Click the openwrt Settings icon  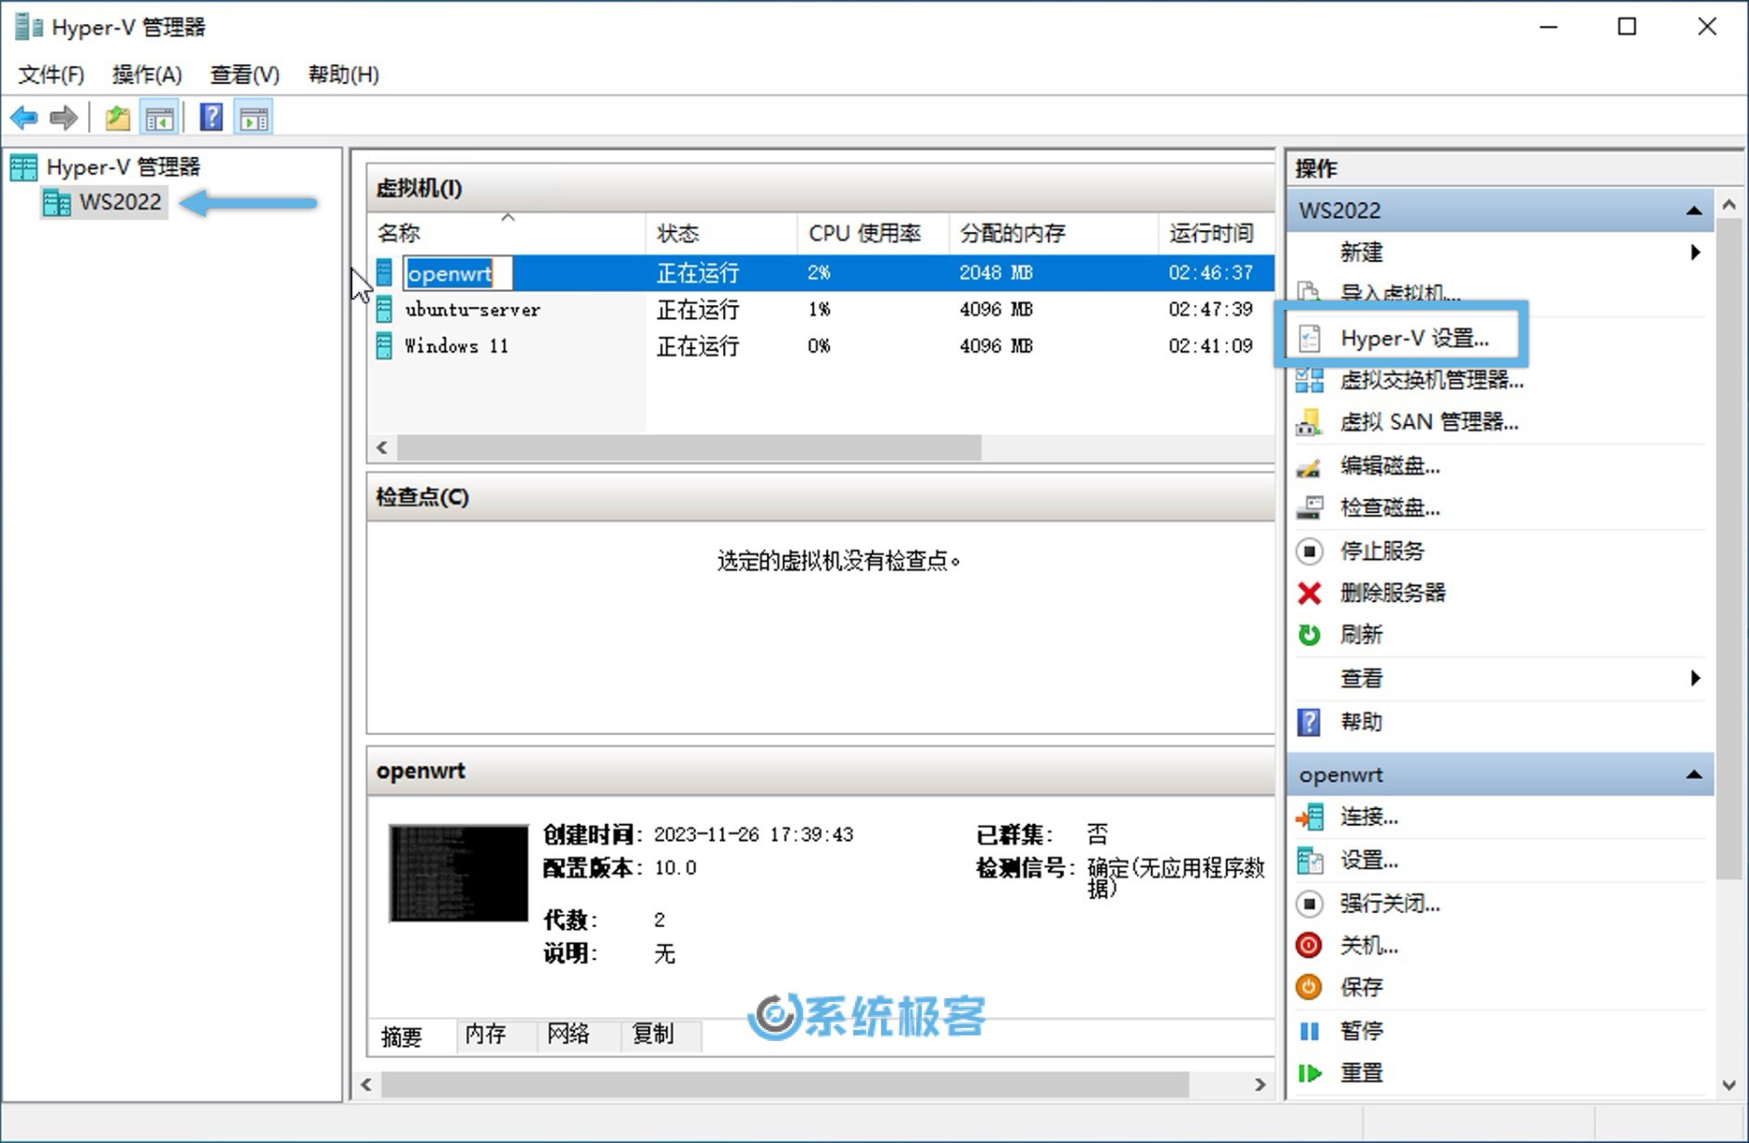tap(1309, 861)
